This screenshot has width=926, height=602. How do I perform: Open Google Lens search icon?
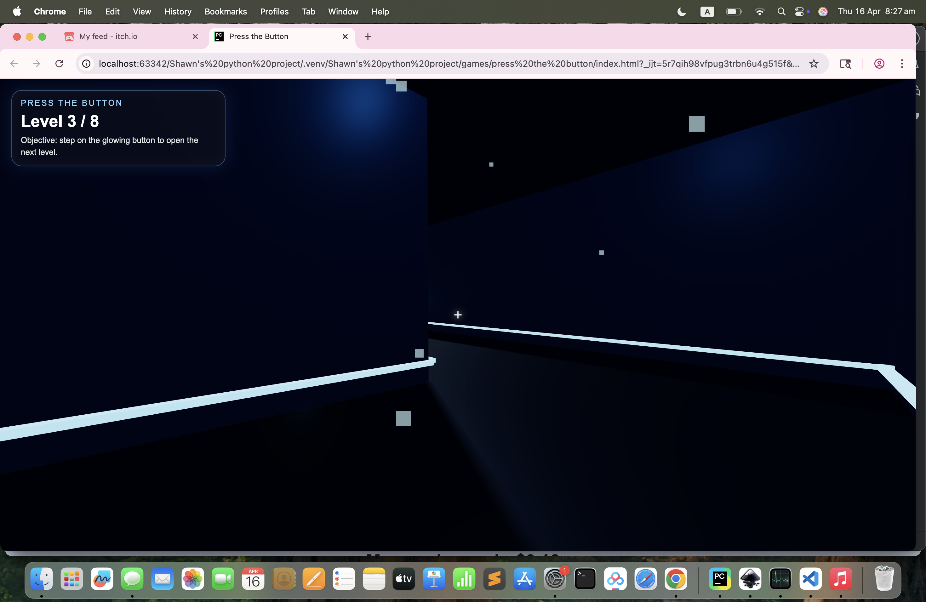[845, 63]
